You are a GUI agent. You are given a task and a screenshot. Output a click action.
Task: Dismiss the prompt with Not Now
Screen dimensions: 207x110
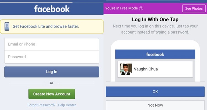(x=155, y=105)
